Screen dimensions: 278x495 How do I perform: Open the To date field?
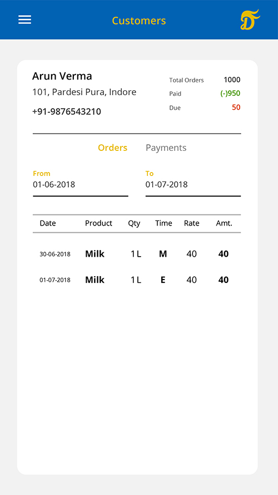[x=193, y=184]
